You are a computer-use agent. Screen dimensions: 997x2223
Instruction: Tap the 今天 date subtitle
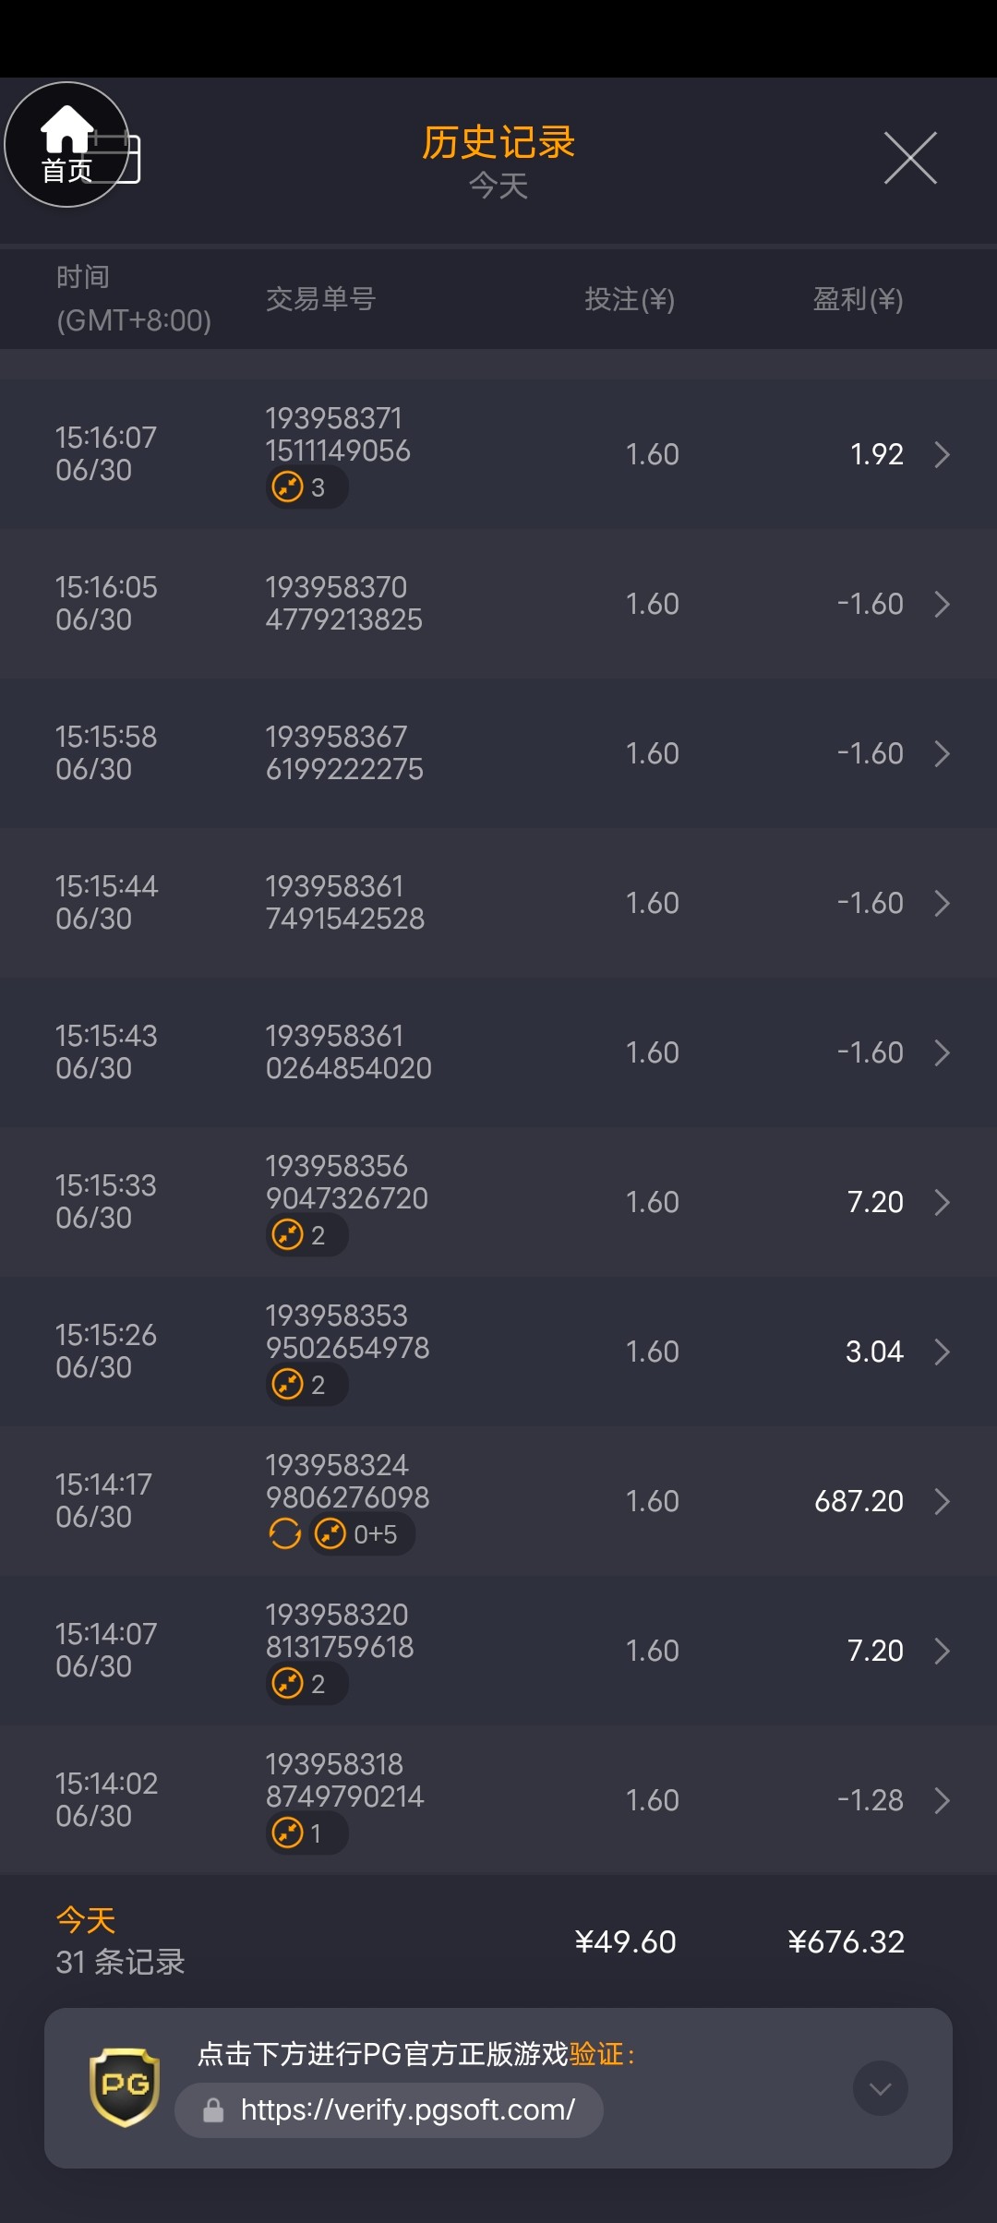(498, 186)
